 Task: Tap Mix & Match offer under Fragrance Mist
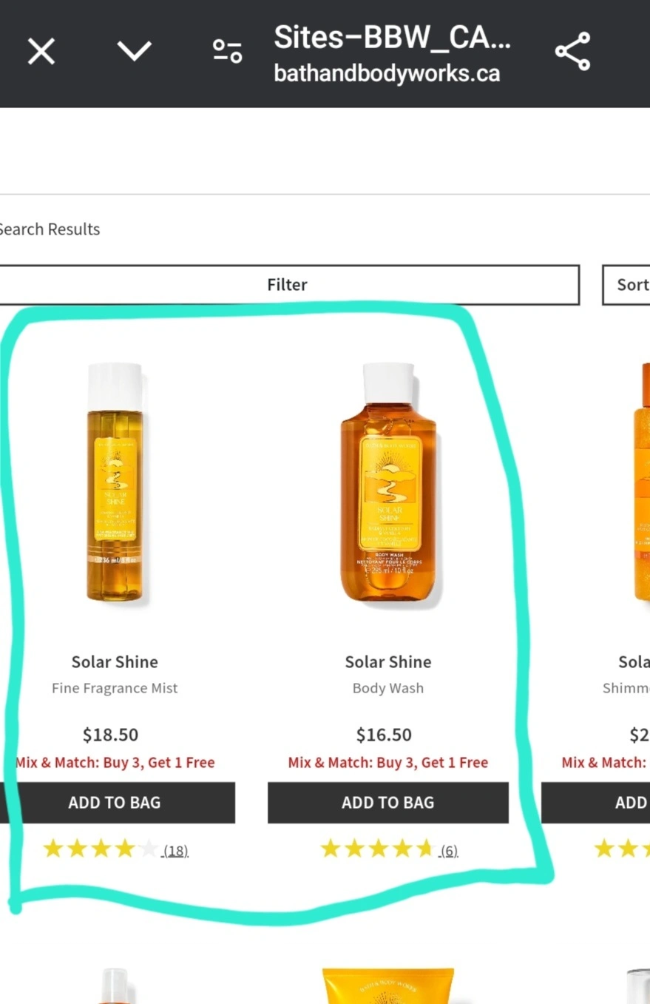115,763
